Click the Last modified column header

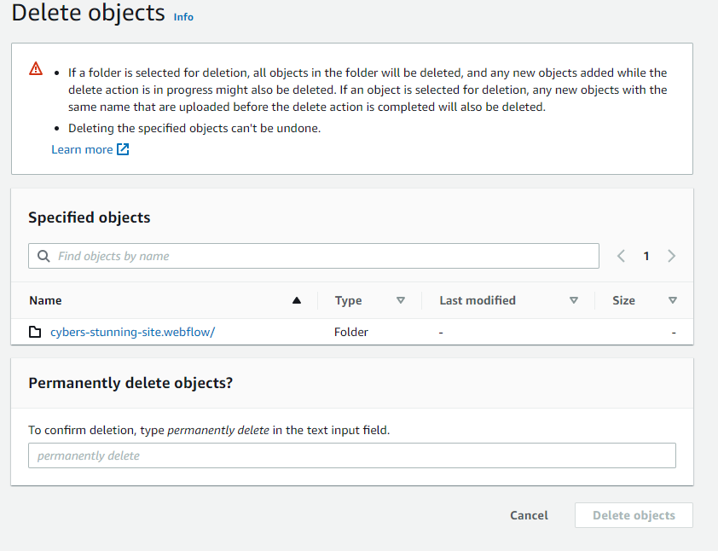(478, 300)
